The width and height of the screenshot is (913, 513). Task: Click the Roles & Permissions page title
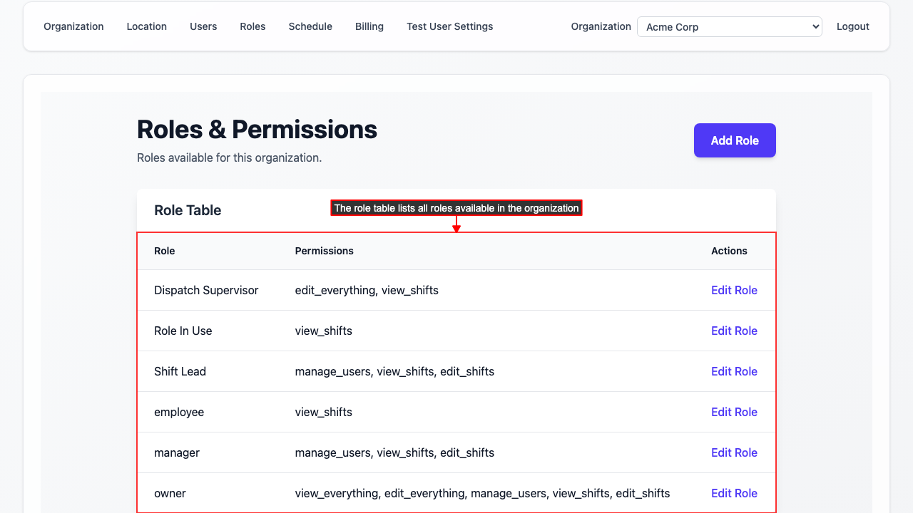point(257,129)
